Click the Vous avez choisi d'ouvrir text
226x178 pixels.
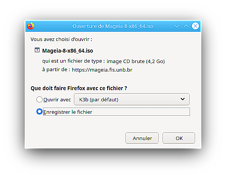[x=61, y=39]
